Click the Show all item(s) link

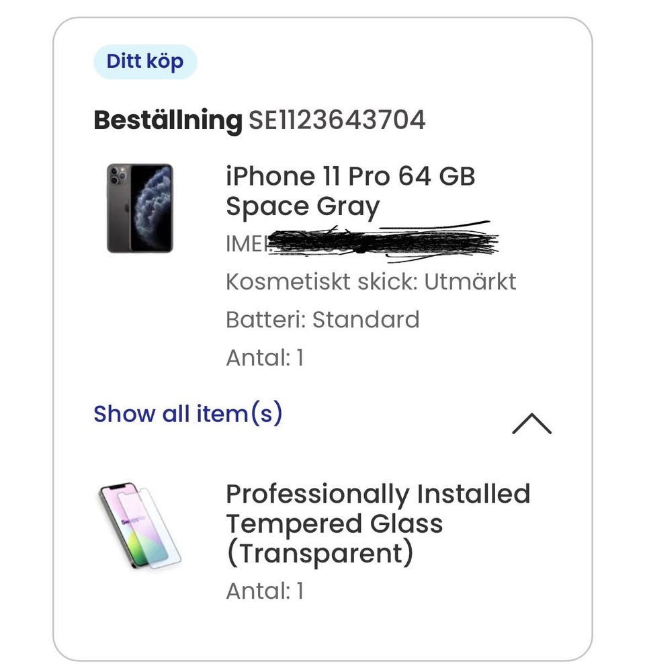click(x=188, y=413)
